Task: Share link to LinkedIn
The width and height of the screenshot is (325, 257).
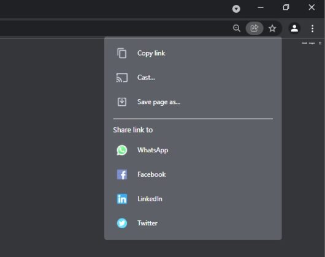Action: click(x=193, y=199)
